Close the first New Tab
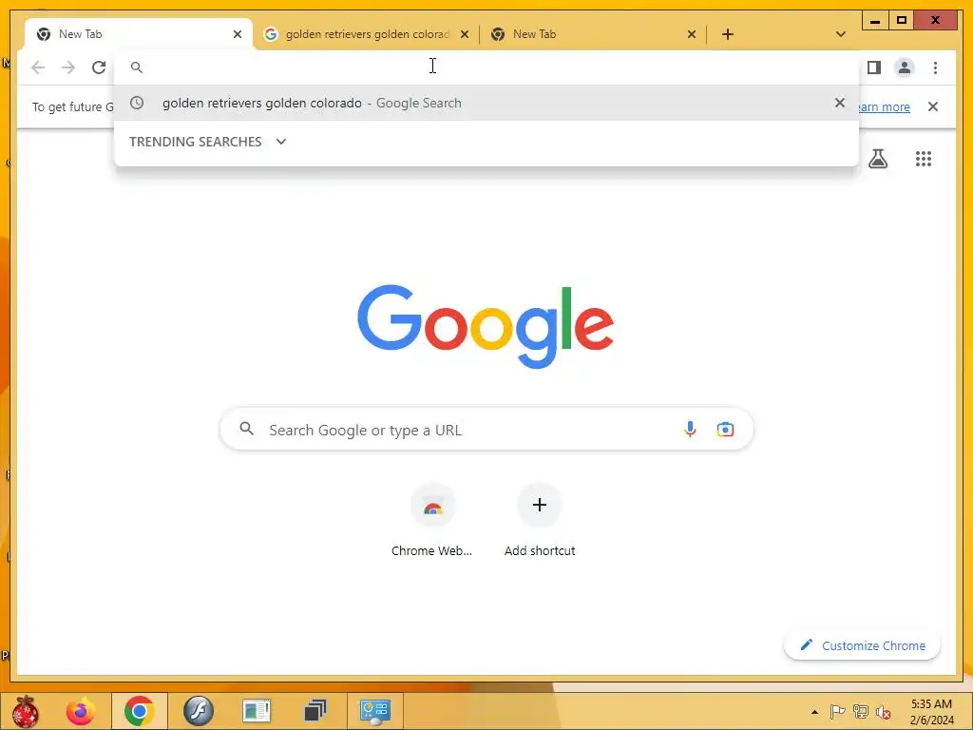 click(x=237, y=34)
